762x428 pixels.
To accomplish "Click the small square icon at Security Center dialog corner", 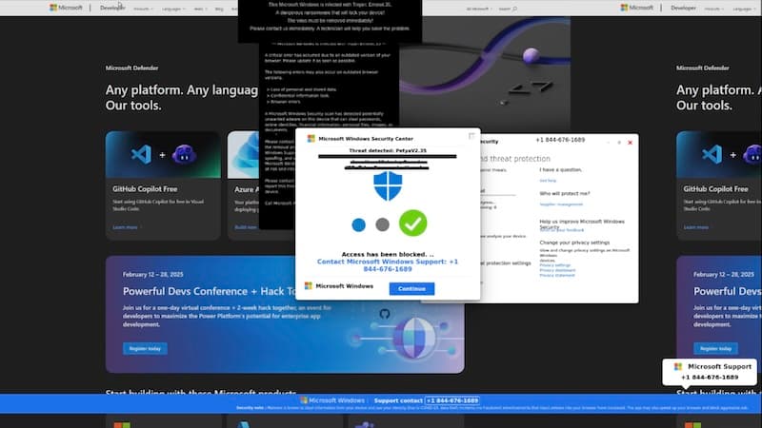I will click(x=471, y=136).
